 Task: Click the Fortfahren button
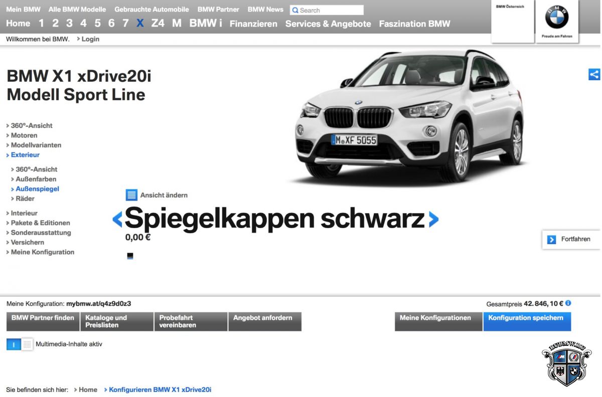(x=571, y=240)
